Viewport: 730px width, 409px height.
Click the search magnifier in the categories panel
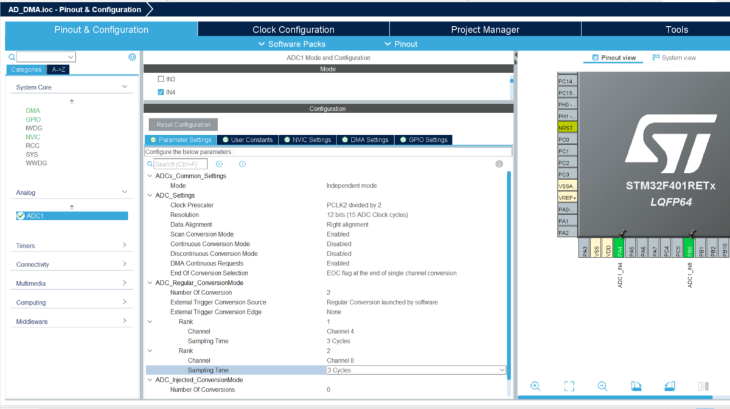[x=12, y=57]
